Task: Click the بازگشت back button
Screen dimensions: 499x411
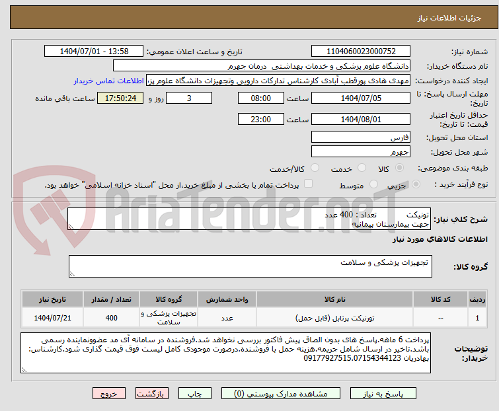Action: click(152, 394)
